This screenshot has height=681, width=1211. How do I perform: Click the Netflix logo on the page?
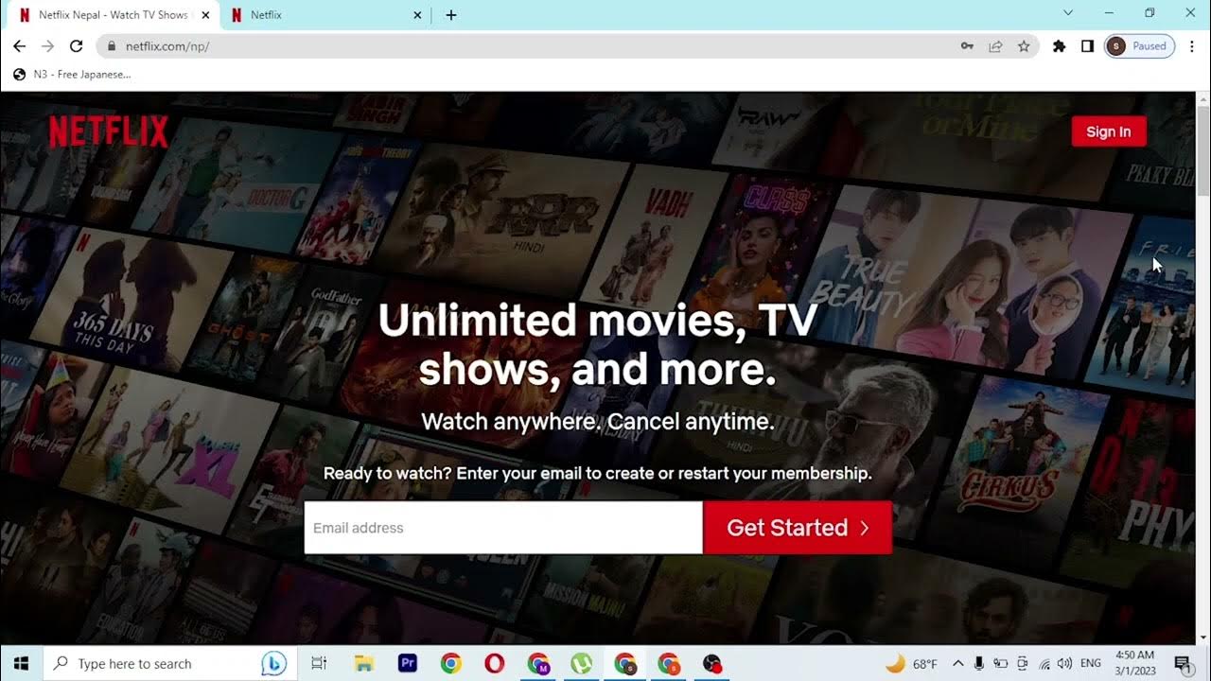(109, 131)
